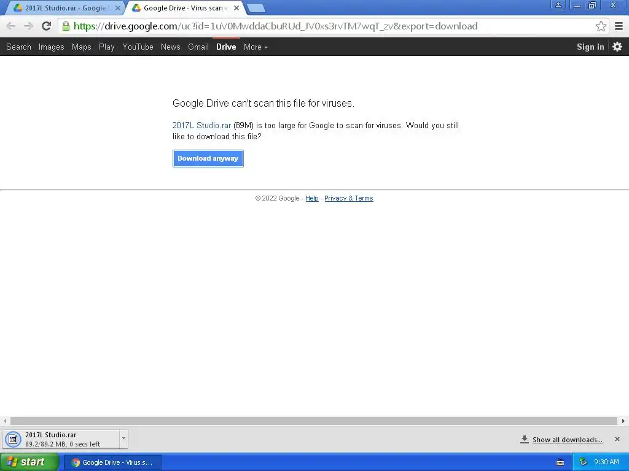This screenshot has width=629, height=471.
Task: Click the 89.2/89.2 MB download status text
Action: click(x=63, y=444)
